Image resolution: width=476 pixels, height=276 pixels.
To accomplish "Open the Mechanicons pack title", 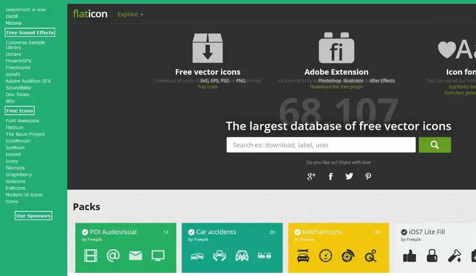I will pos(322,232).
